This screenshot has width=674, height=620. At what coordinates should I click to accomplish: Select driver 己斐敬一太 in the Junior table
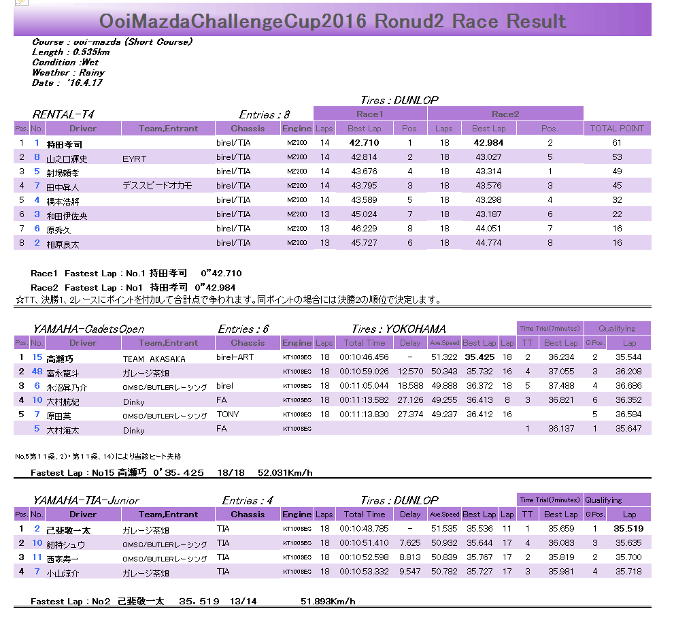pyautogui.click(x=69, y=530)
